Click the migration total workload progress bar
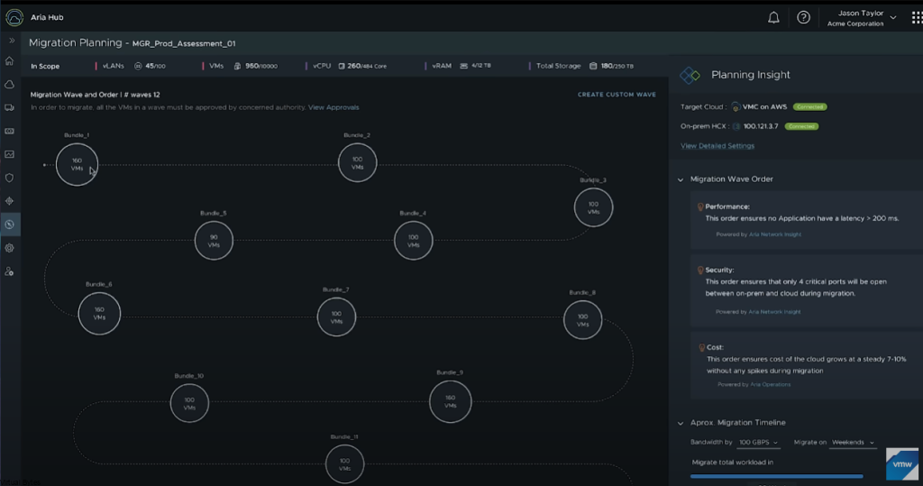This screenshot has height=486, width=923. coord(776,476)
